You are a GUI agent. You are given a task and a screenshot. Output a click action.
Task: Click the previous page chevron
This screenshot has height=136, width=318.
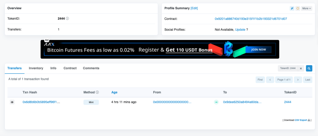pyautogui.click(x=270, y=80)
